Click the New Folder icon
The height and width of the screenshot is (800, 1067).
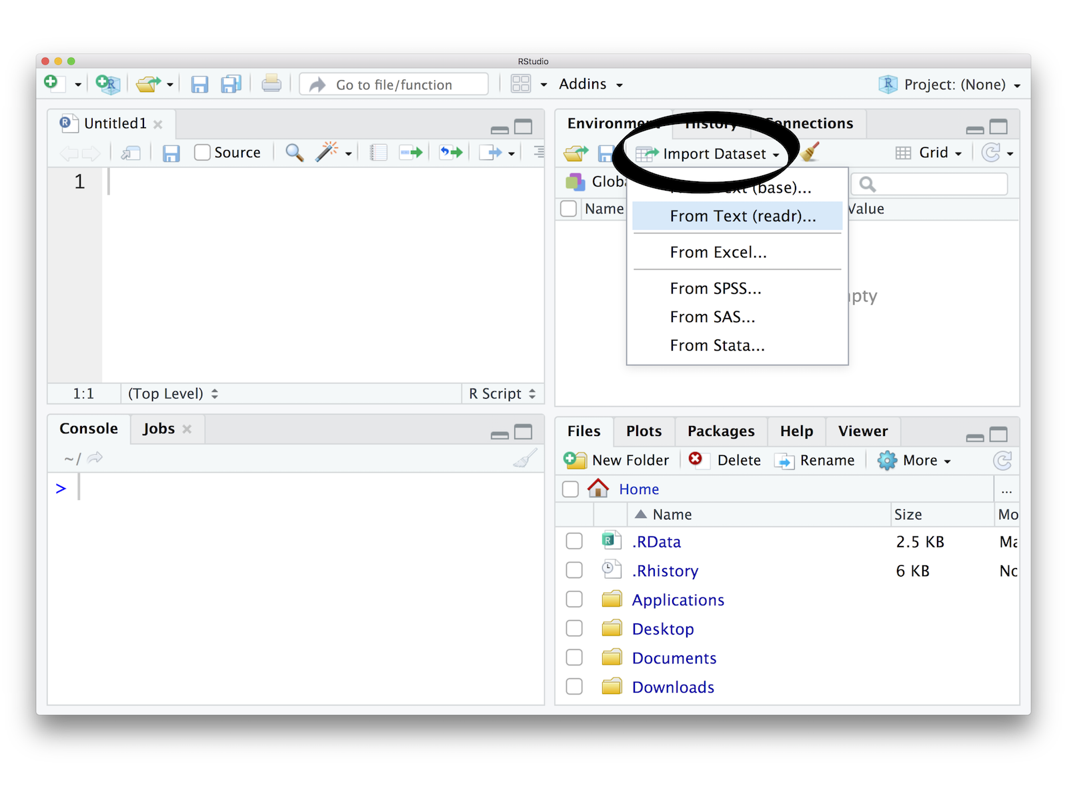click(574, 460)
